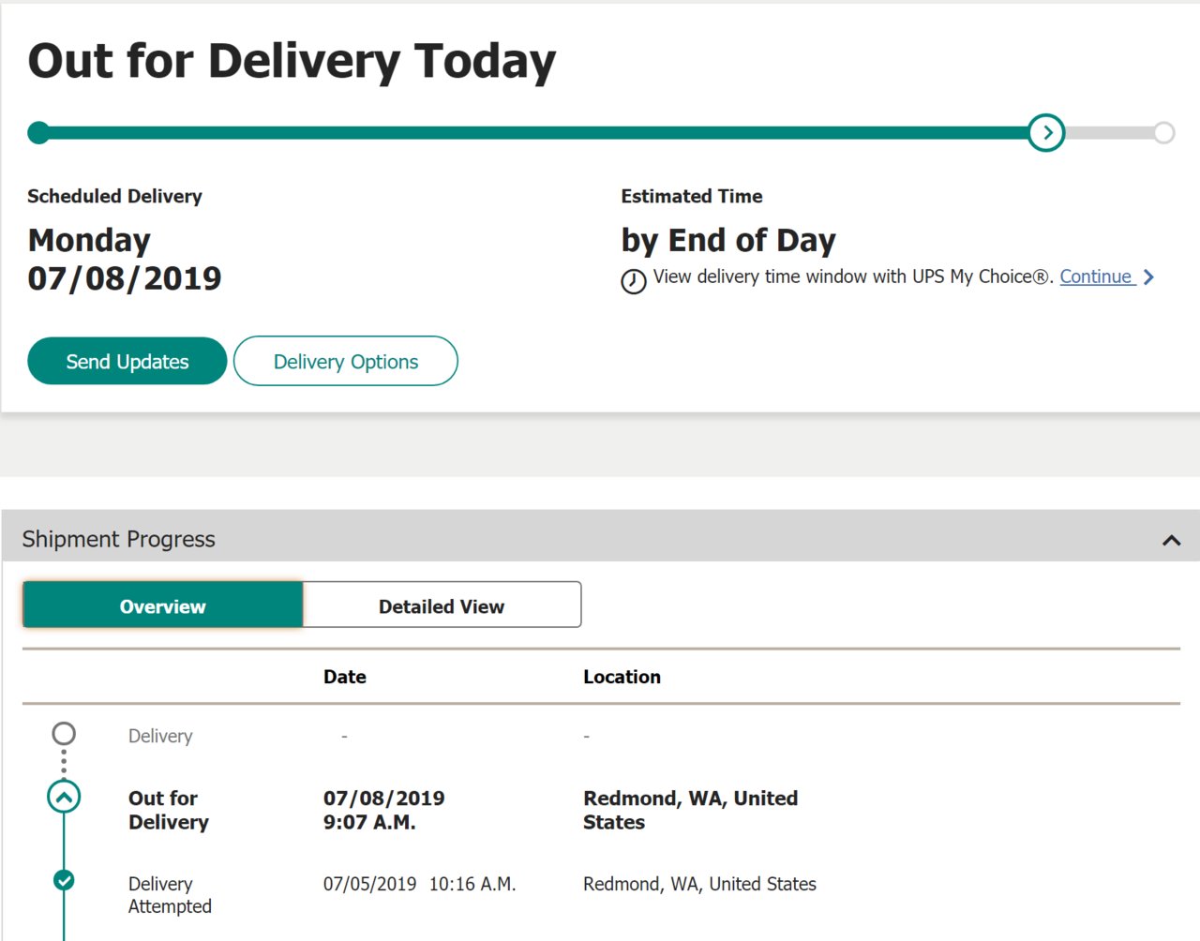Click the Date column header

345,677
